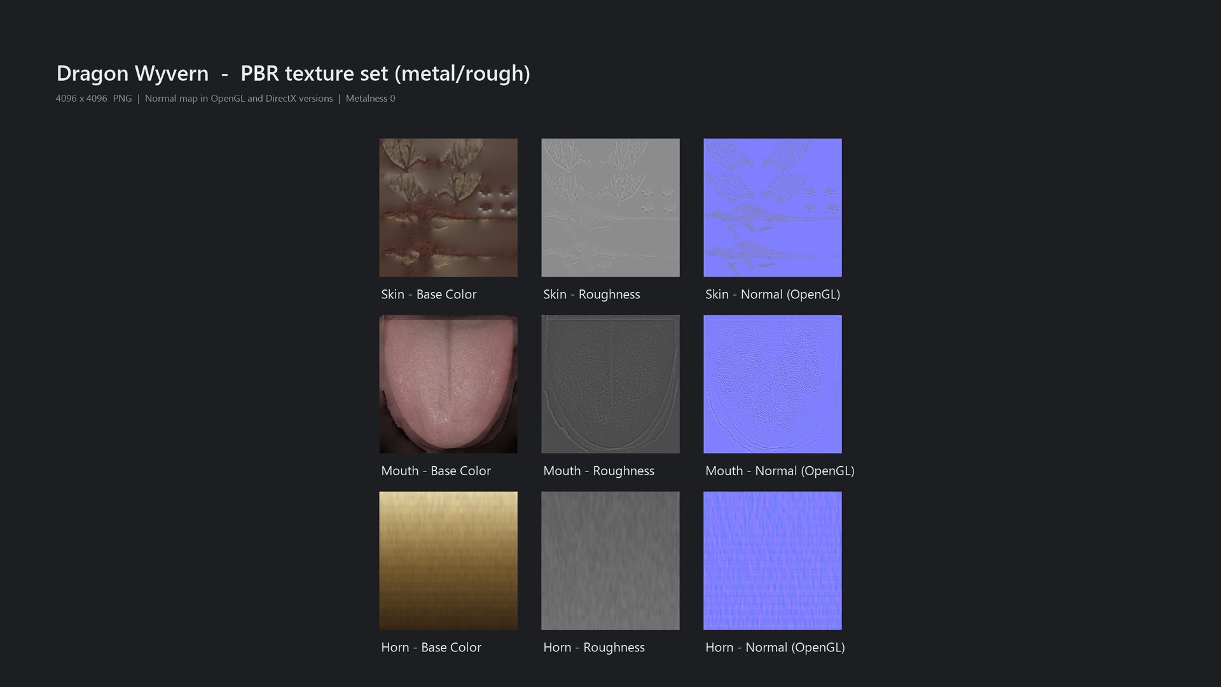Click the 'Horn - Base Color' label
The width and height of the screenshot is (1221, 687).
431,648
